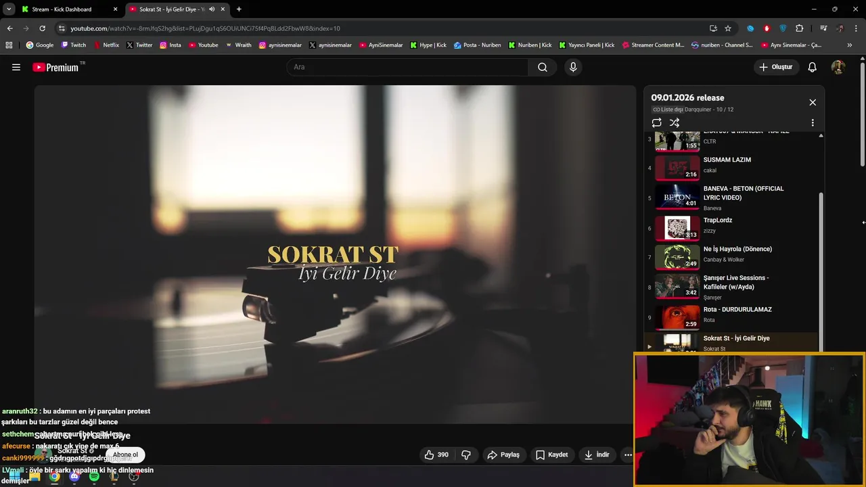The height and width of the screenshot is (487, 866).
Task: Toggle playlist shuffle
Action: [x=675, y=122]
